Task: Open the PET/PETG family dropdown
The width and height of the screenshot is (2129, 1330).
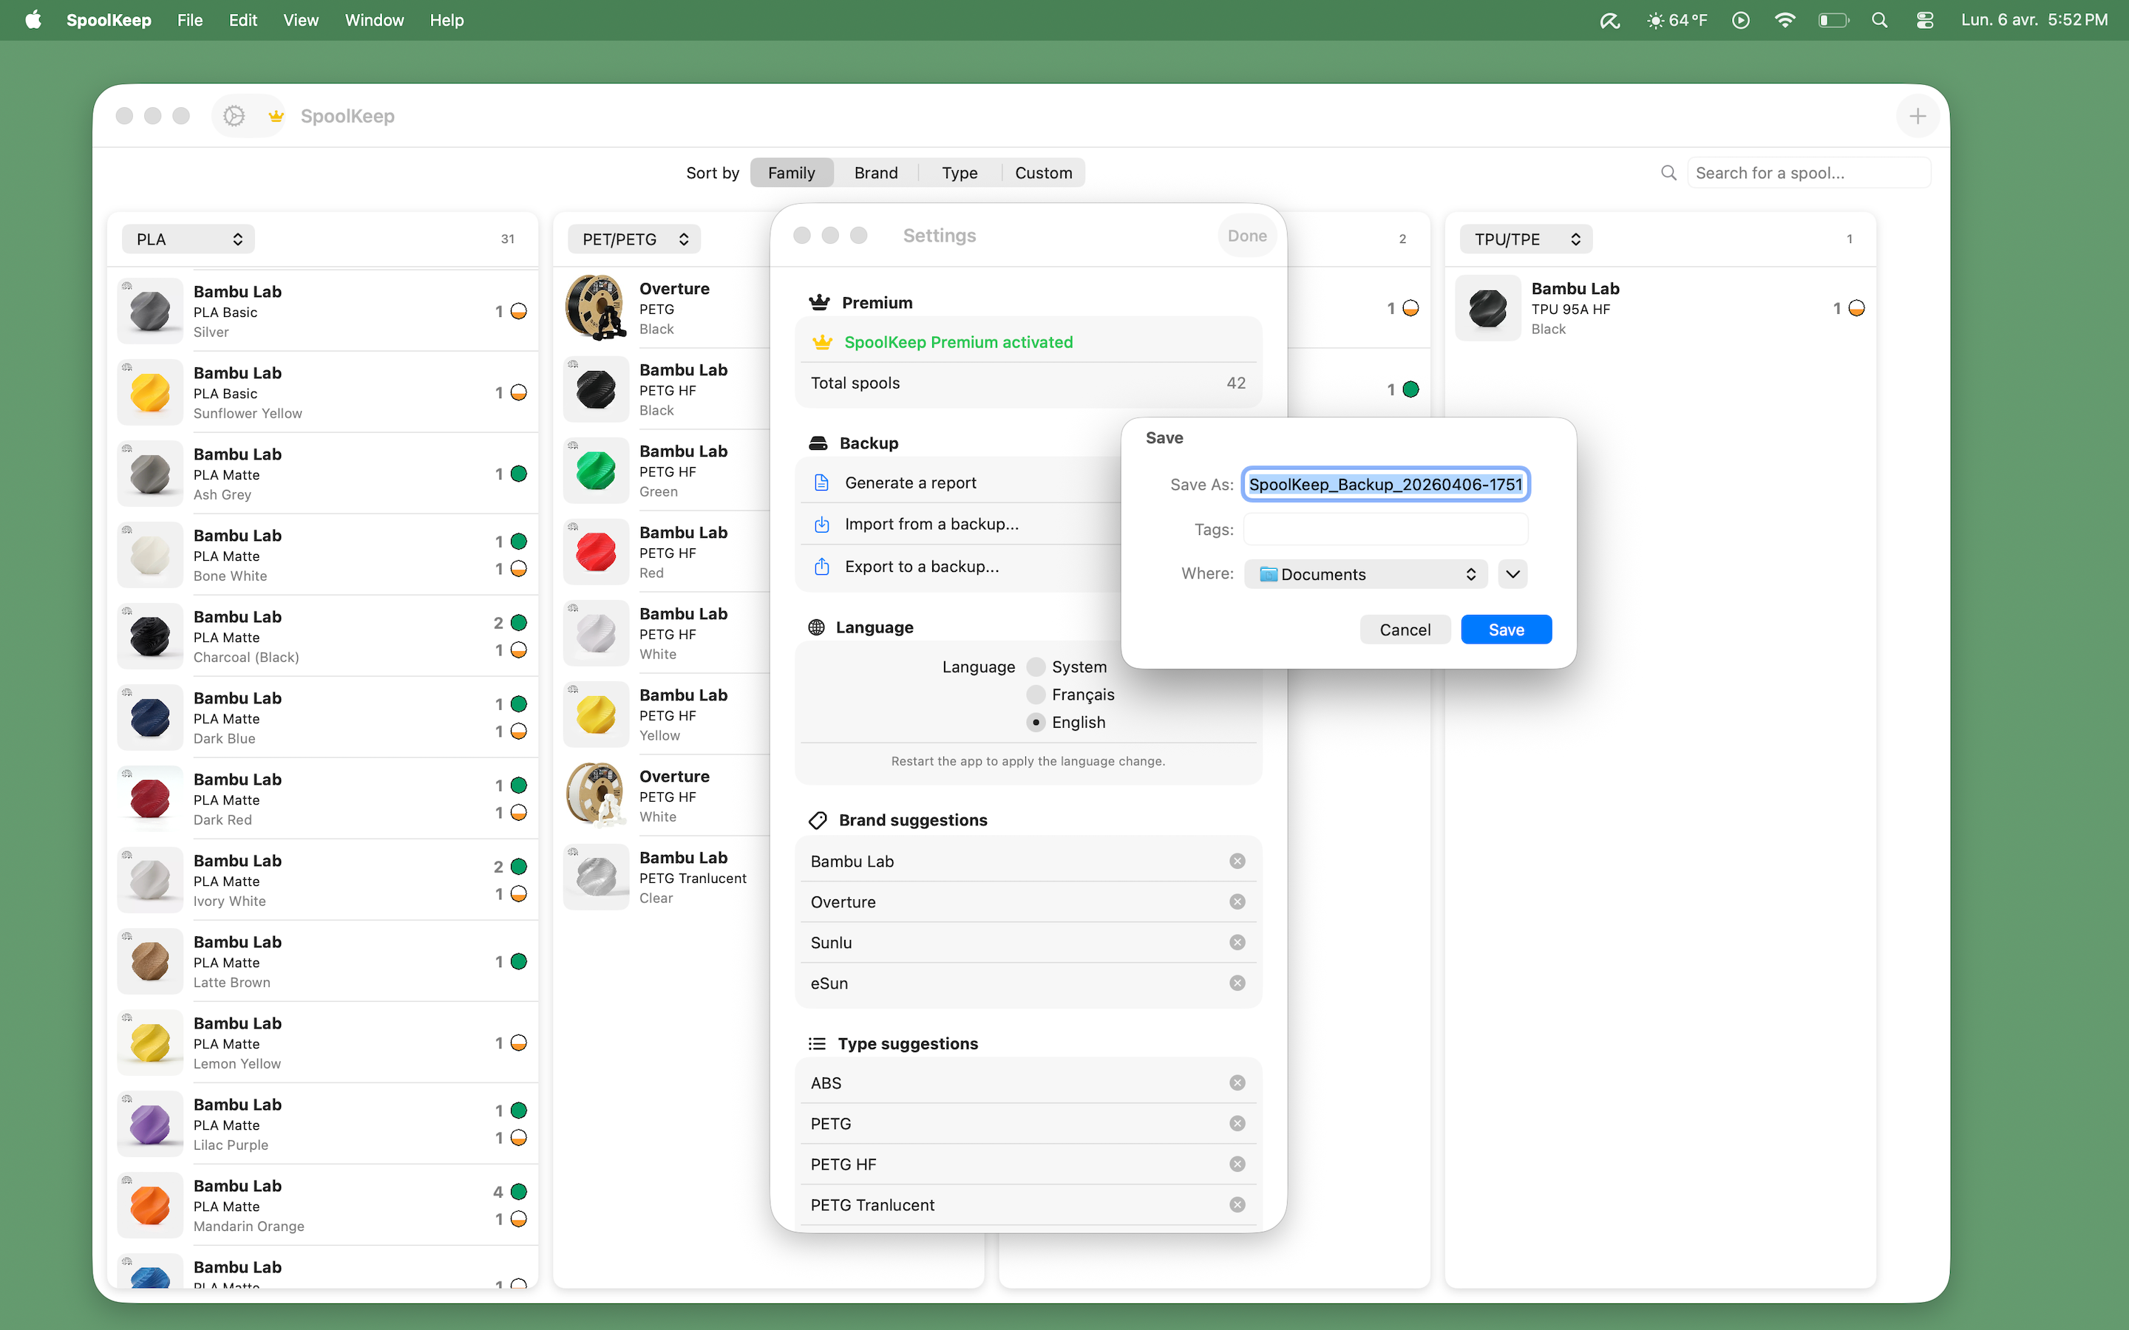Action: click(634, 239)
